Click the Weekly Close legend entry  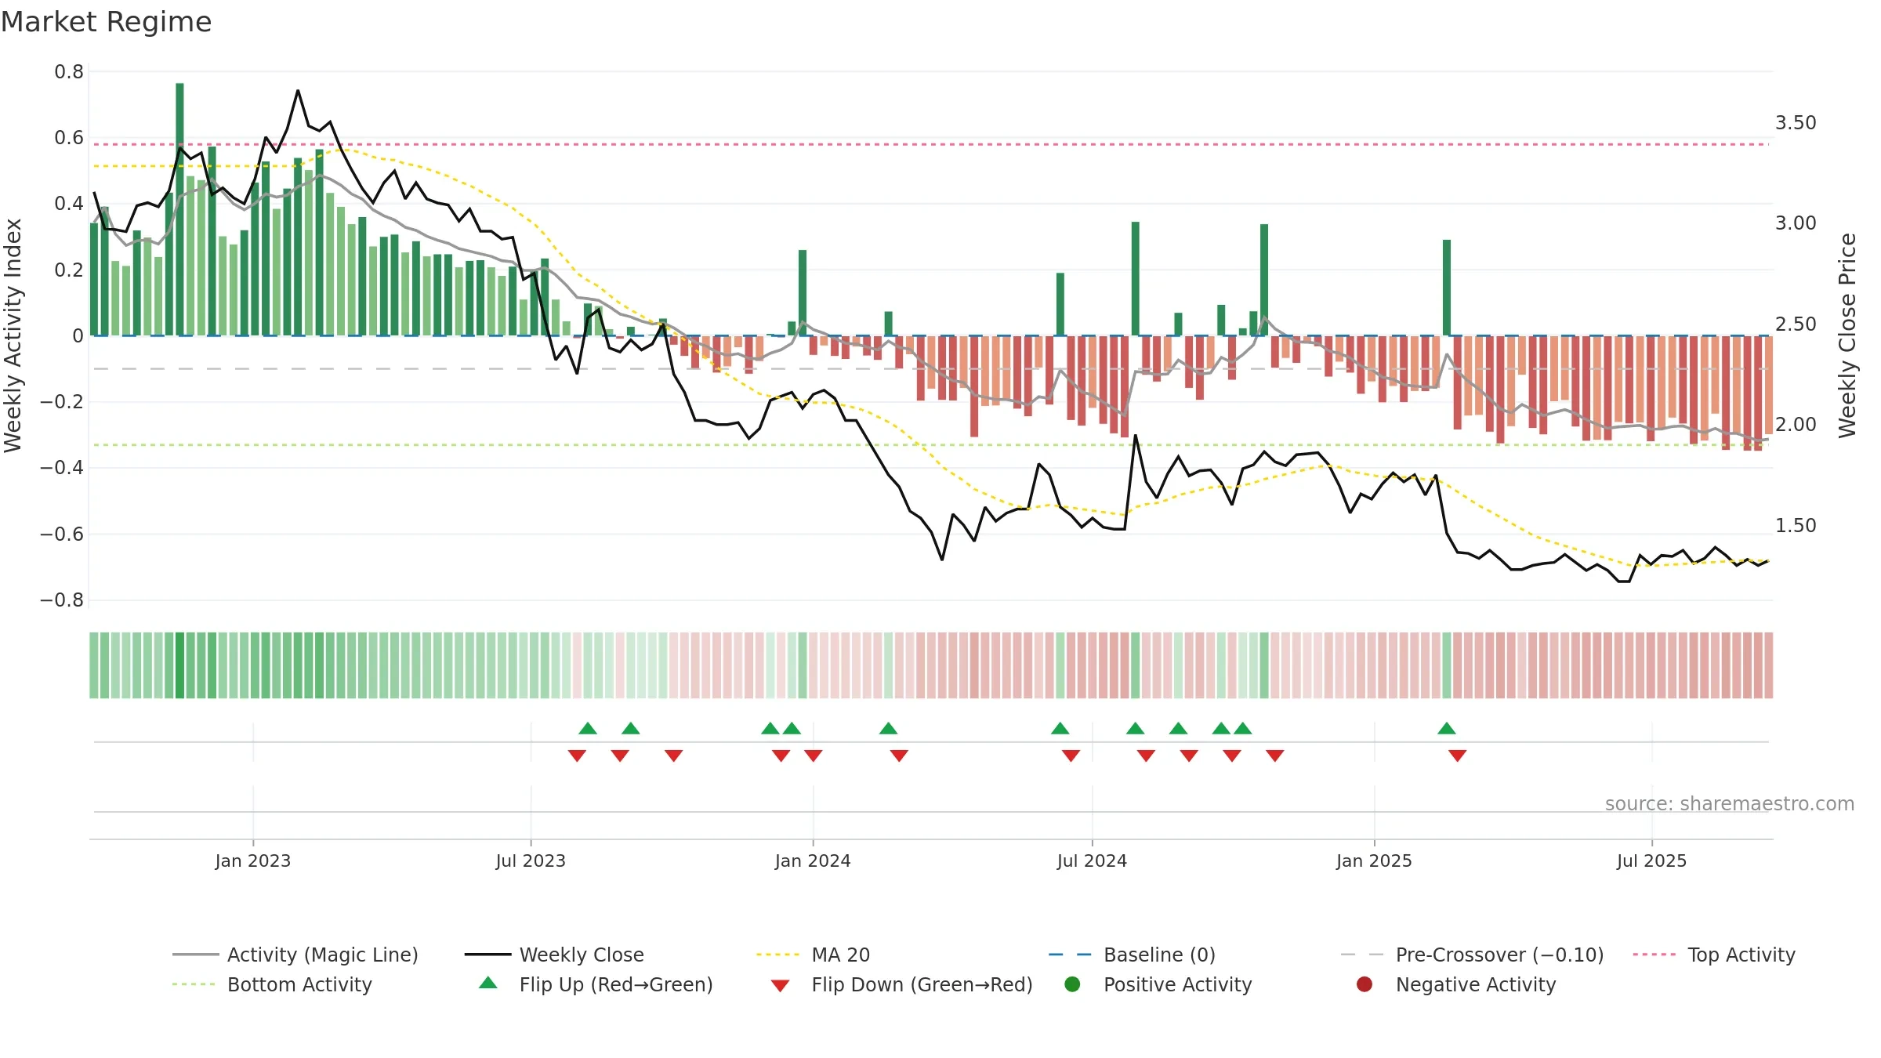pyautogui.click(x=554, y=955)
